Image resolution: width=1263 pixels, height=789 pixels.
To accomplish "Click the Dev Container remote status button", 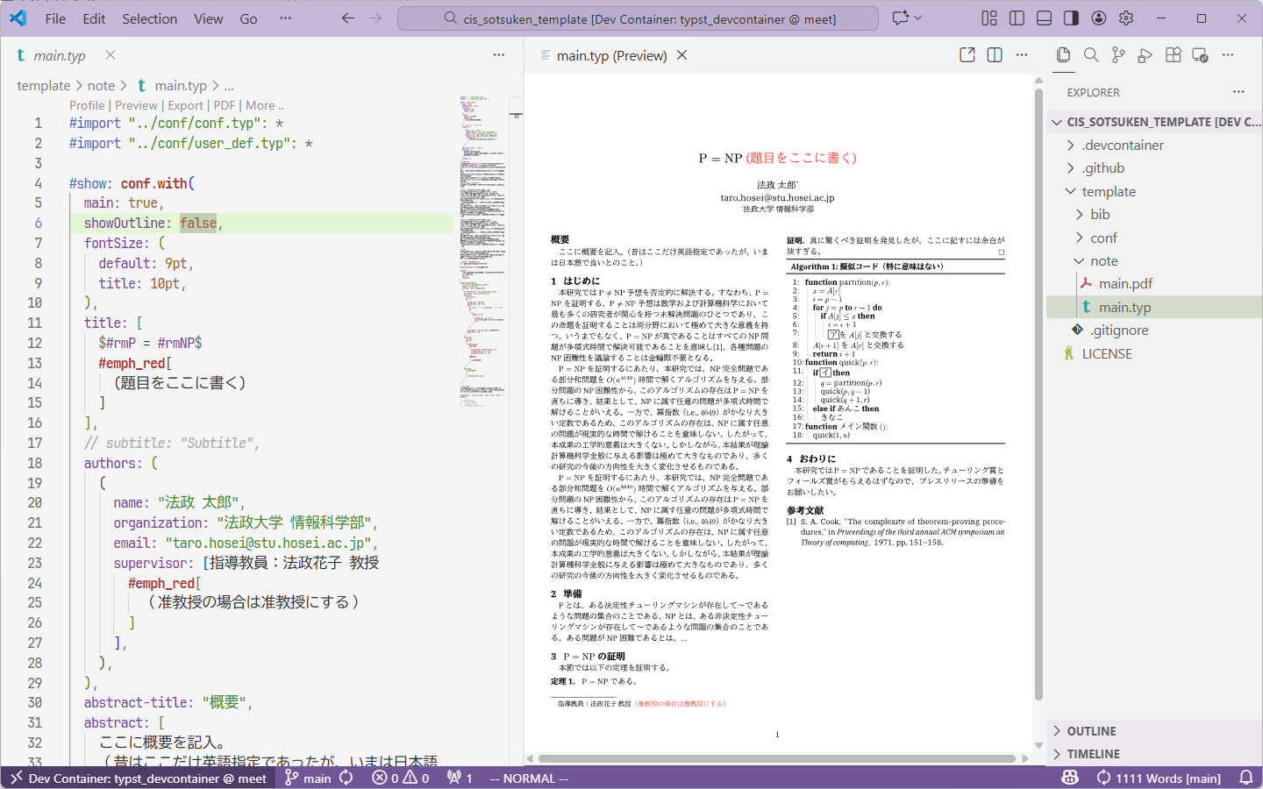I will coord(139,778).
